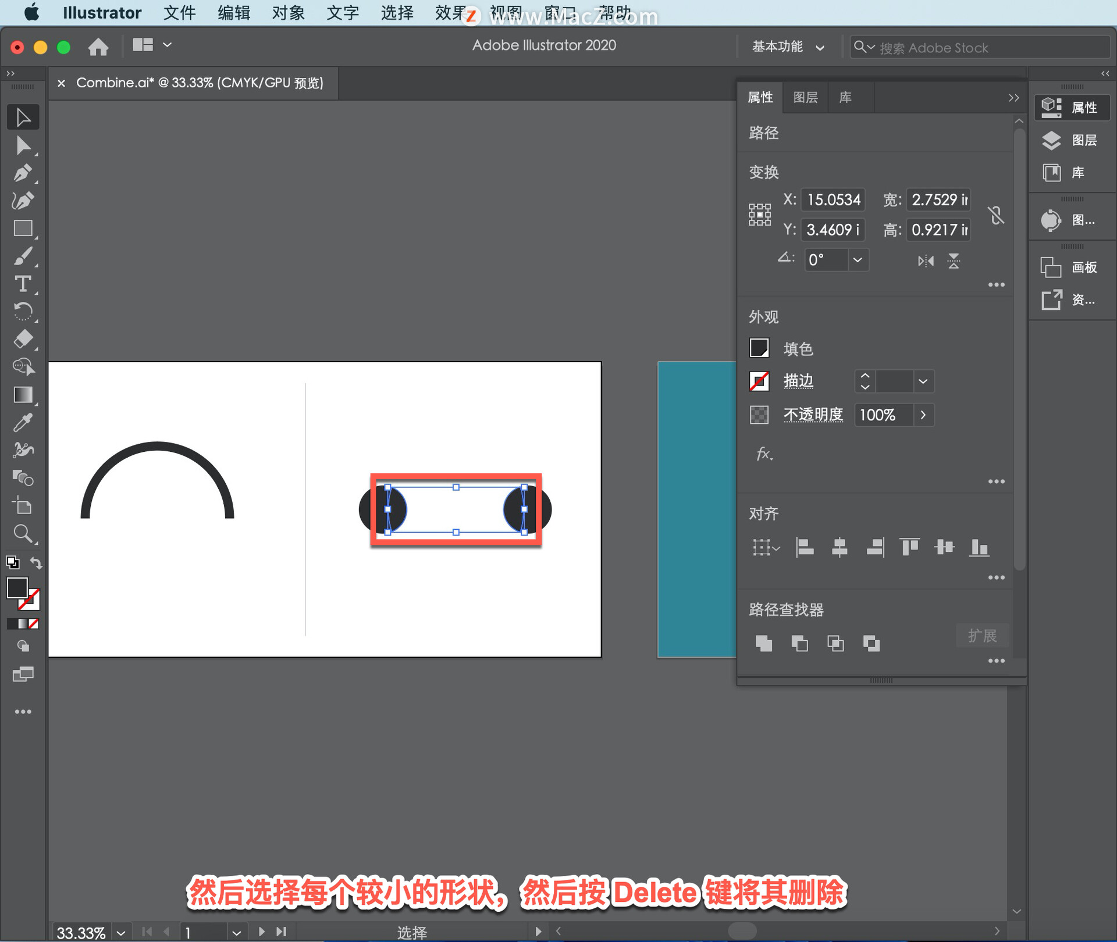This screenshot has width=1117, height=942.
Task: Open stroke weight dropdown
Action: 923,381
